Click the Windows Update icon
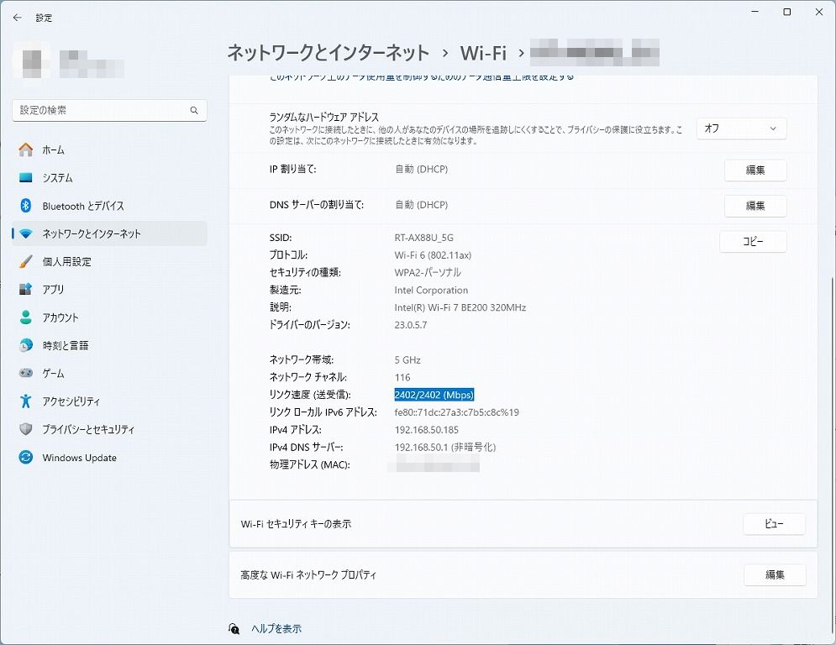Image resolution: width=836 pixels, height=645 pixels. (x=26, y=458)
